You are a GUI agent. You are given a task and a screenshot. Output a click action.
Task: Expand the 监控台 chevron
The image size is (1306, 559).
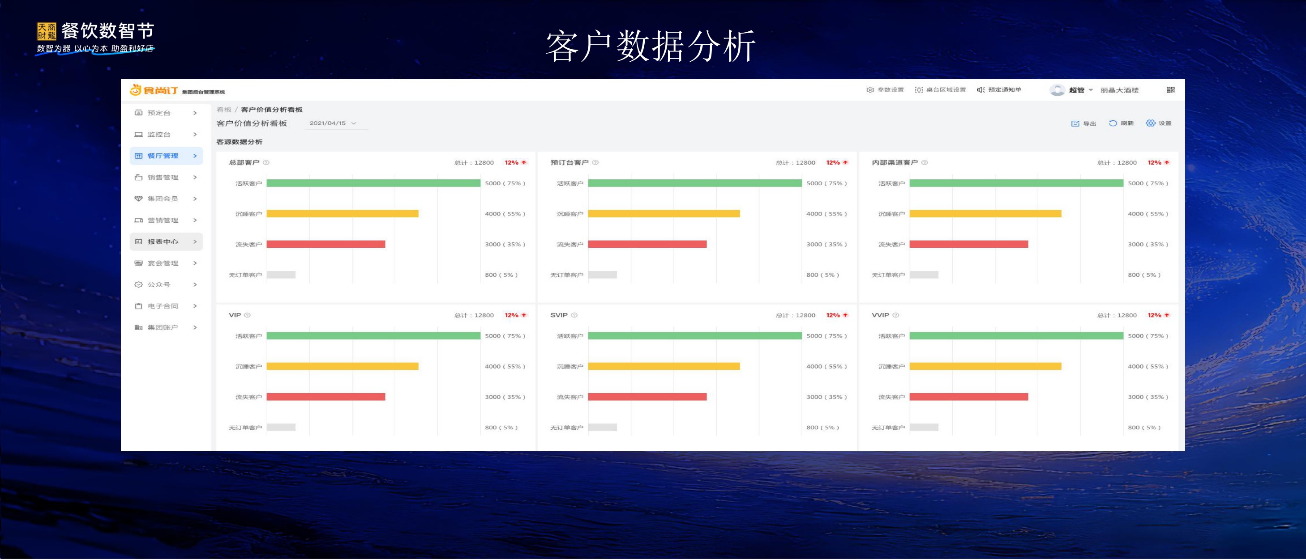point(195,134)
